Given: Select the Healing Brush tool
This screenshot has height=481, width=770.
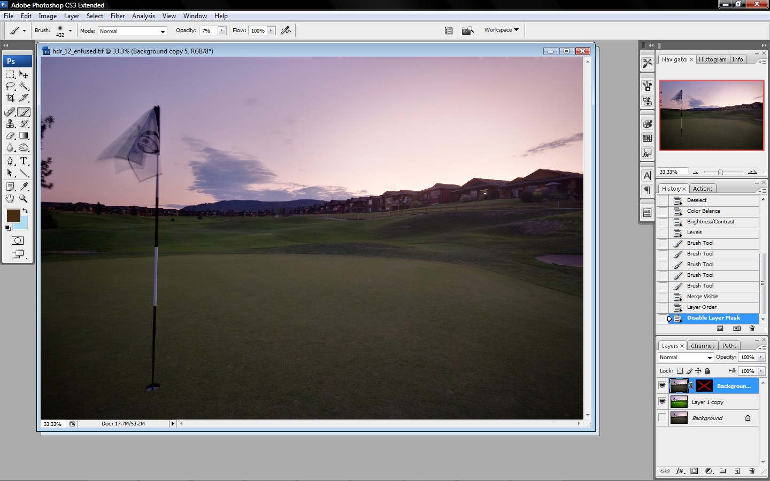Looking at the screenshot, I should [10, 112].
